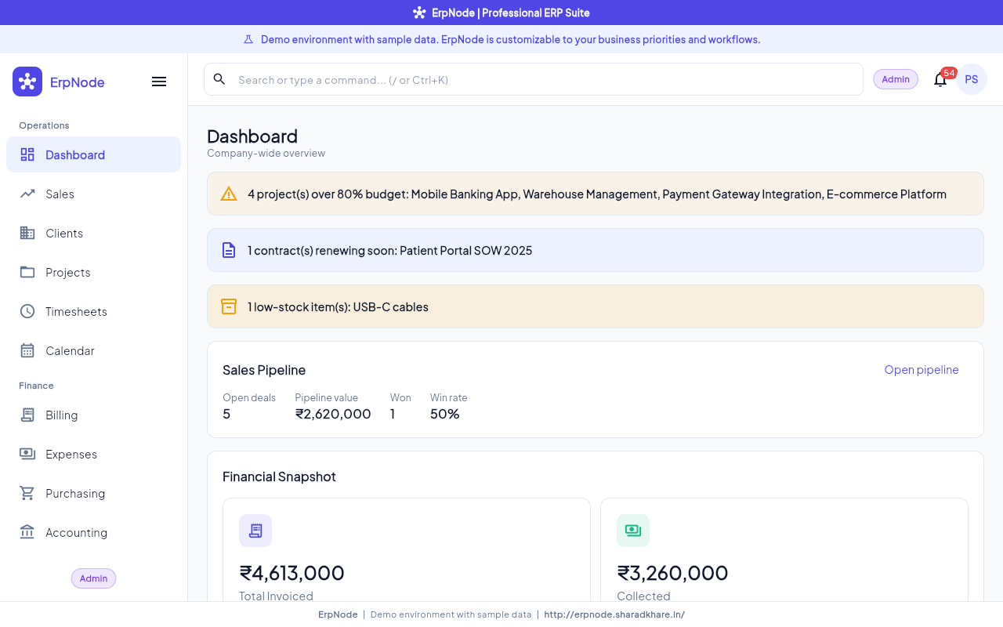Open Clients from sidebar
This screenshot has width=1003, height=627.
[x=93, y=233]
